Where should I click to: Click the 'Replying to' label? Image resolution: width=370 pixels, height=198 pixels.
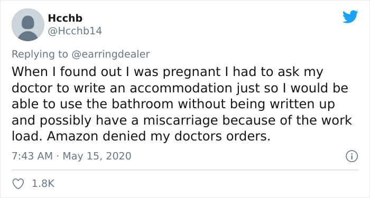click(x=40, y=54)
